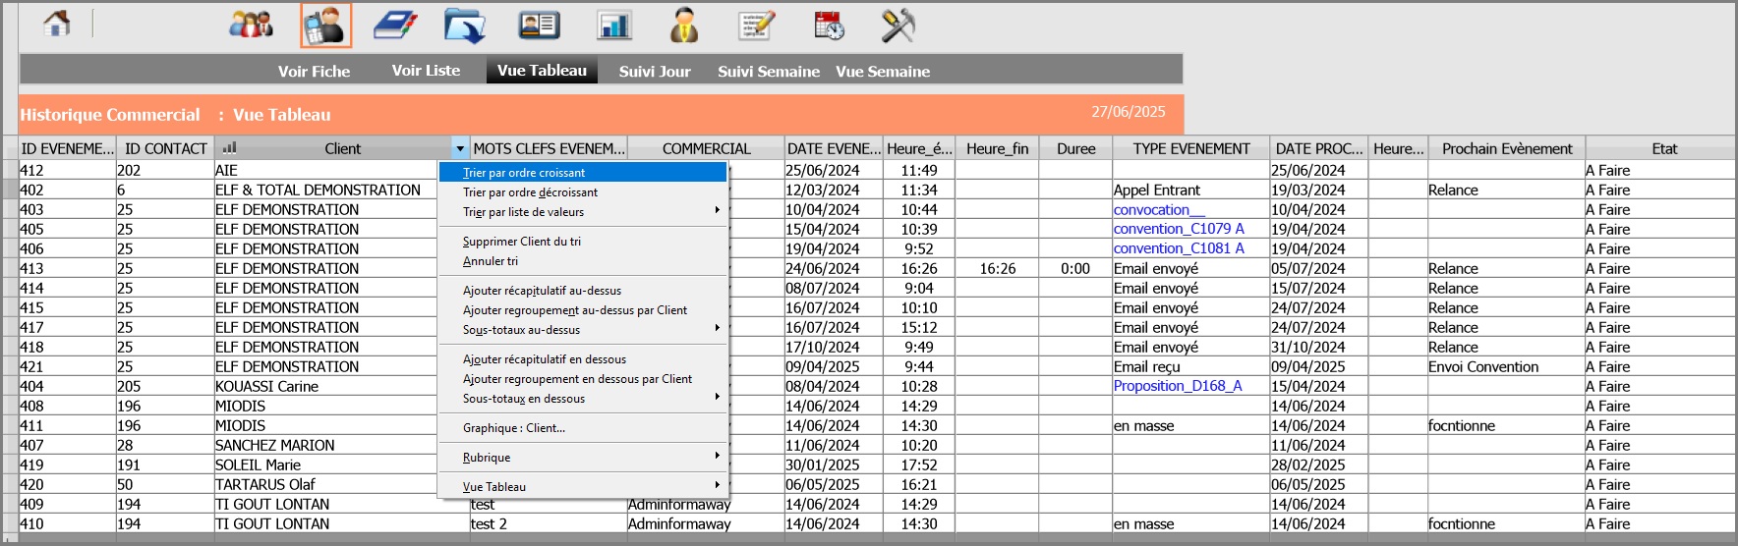Open the blue address book icon
This screenshot has height=546, width=1738.
point(395,25)
